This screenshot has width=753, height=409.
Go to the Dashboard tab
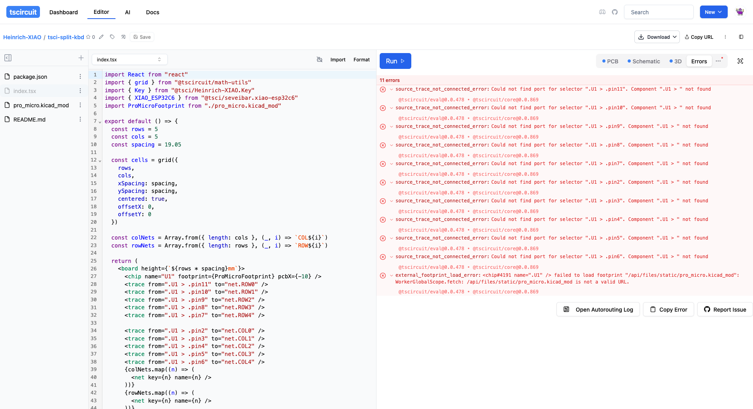pos(63,12)
